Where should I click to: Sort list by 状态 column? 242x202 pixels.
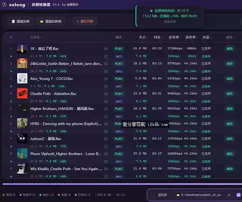(x=230, y=37)
